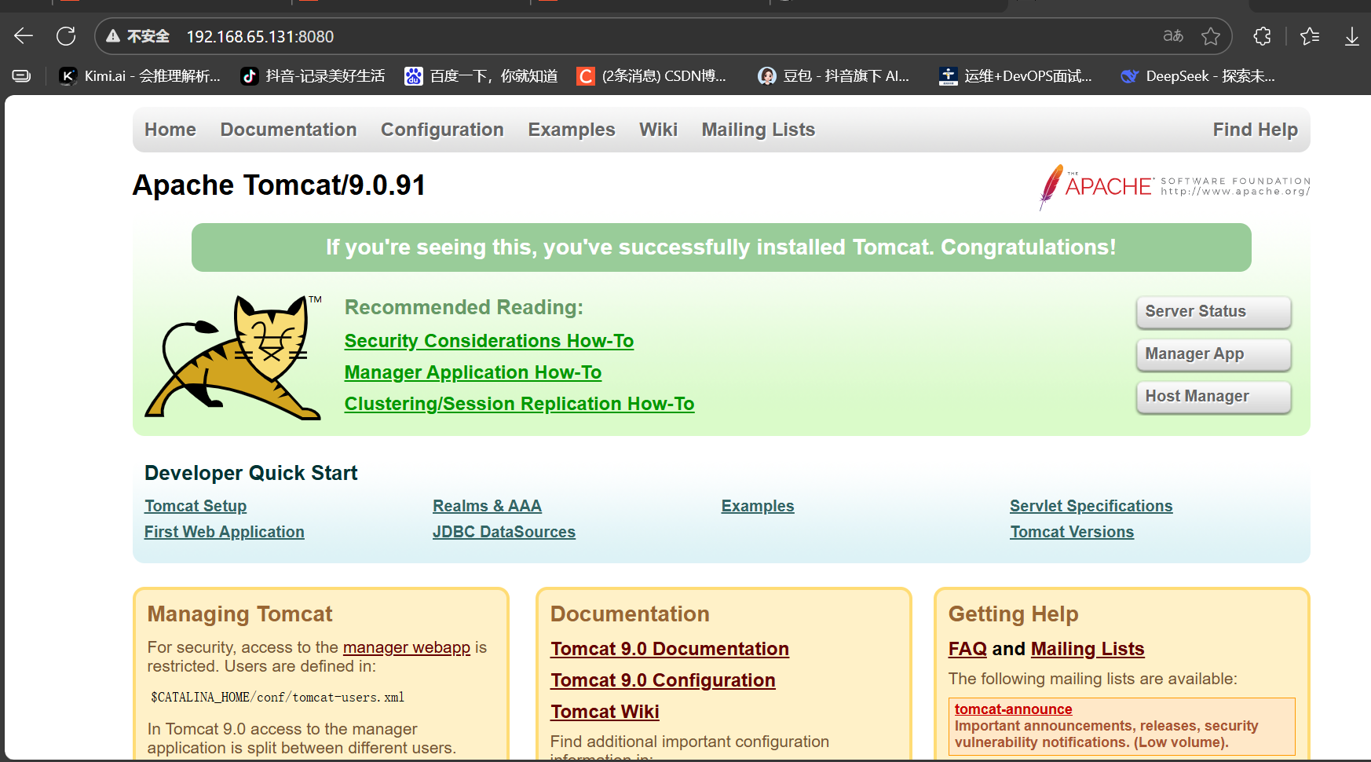Open Examples in the Tomcat nav bar

(x=572, y=130)
